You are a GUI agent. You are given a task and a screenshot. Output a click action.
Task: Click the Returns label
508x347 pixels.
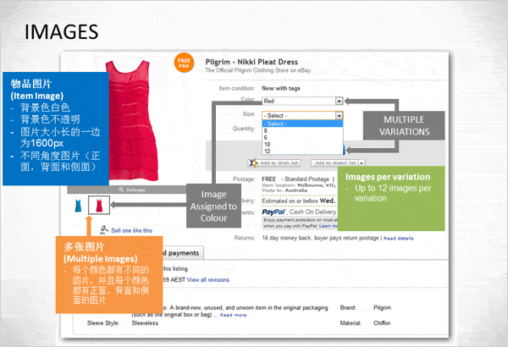coord(245,238)
